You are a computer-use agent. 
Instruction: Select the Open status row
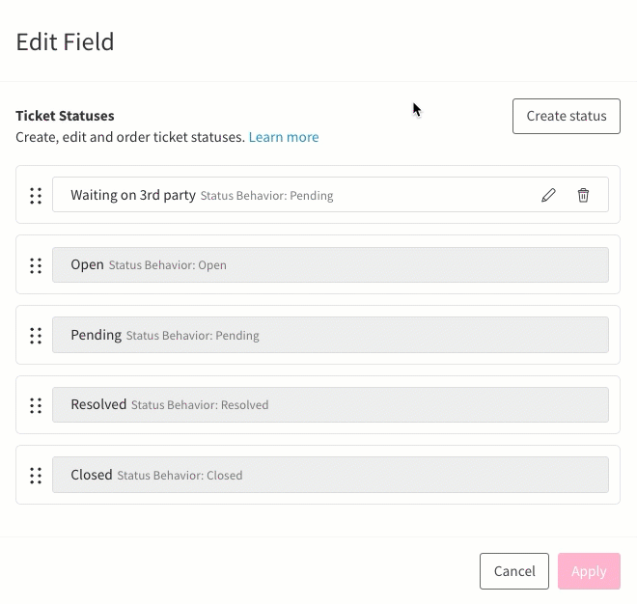click(330, 264)
